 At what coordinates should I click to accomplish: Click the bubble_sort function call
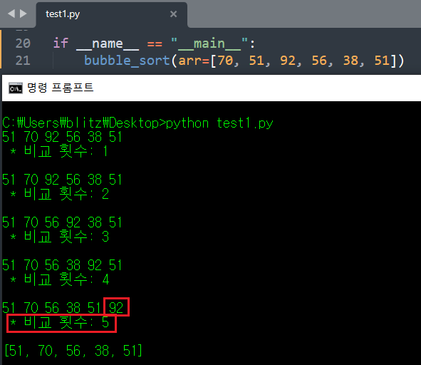pyautogui.click(x=127, y=61)
